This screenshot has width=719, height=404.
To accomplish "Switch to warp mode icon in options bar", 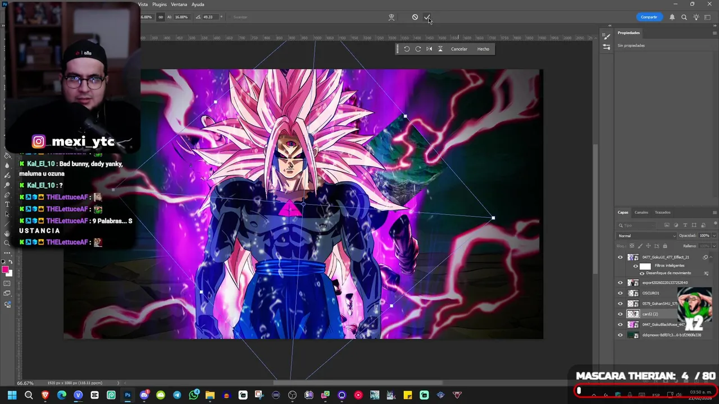I will pos(392,17).
